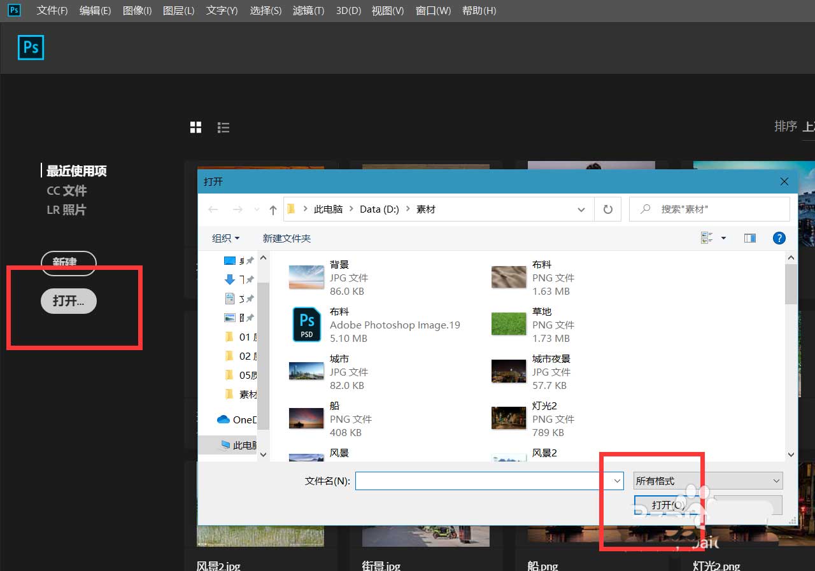Toggle the preview pane icon
The image size is (815, 571).
point(750,238)
